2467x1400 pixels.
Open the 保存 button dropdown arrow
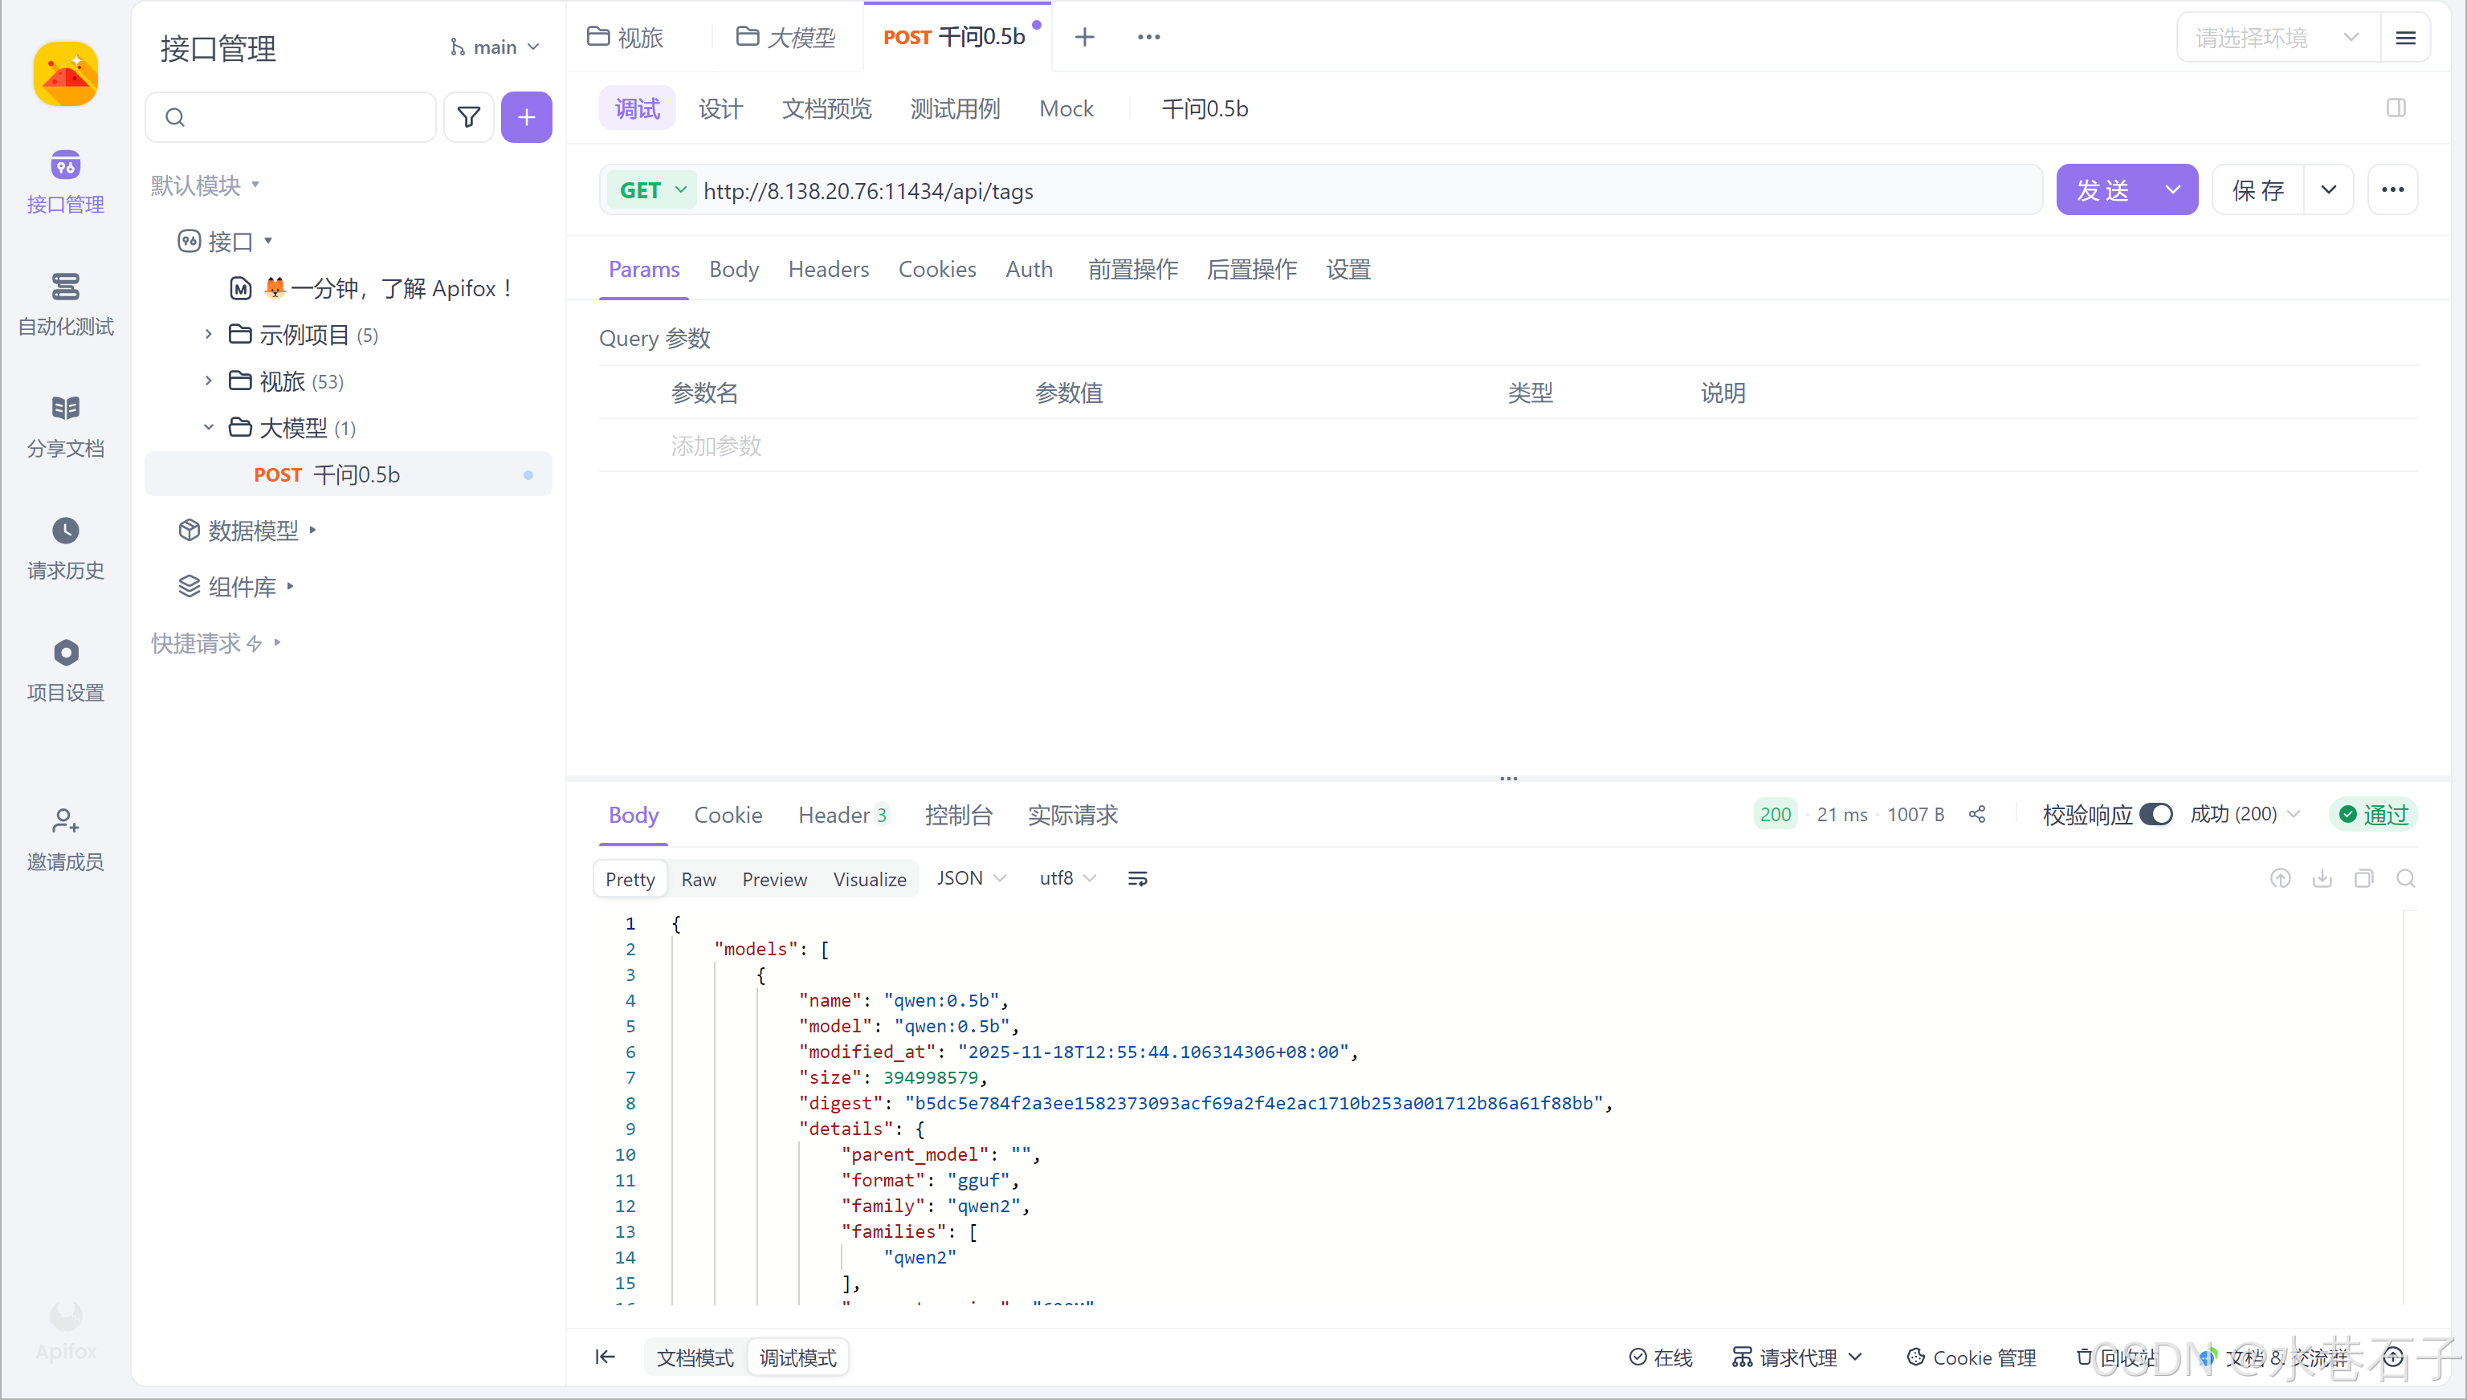pos(2329,189)
